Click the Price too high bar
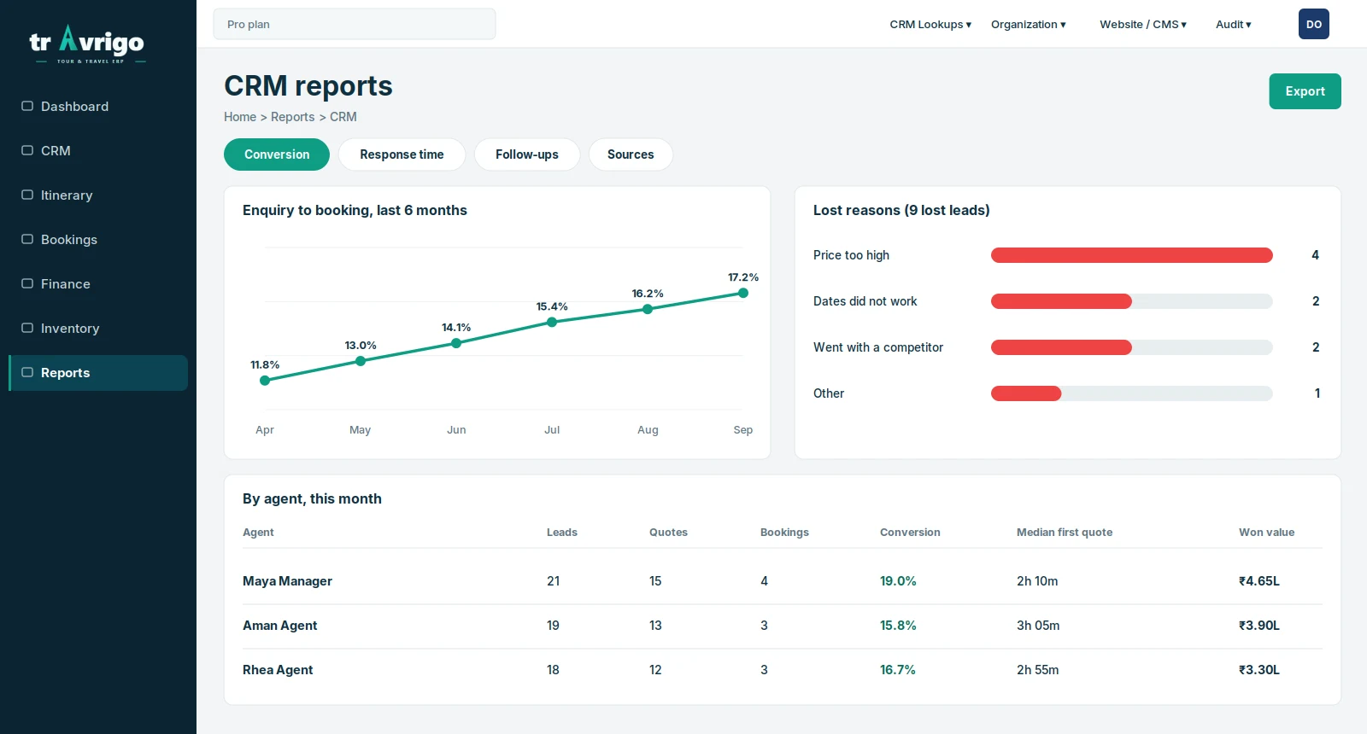Screen dimensions: 1367x734 coord(1132,255)
